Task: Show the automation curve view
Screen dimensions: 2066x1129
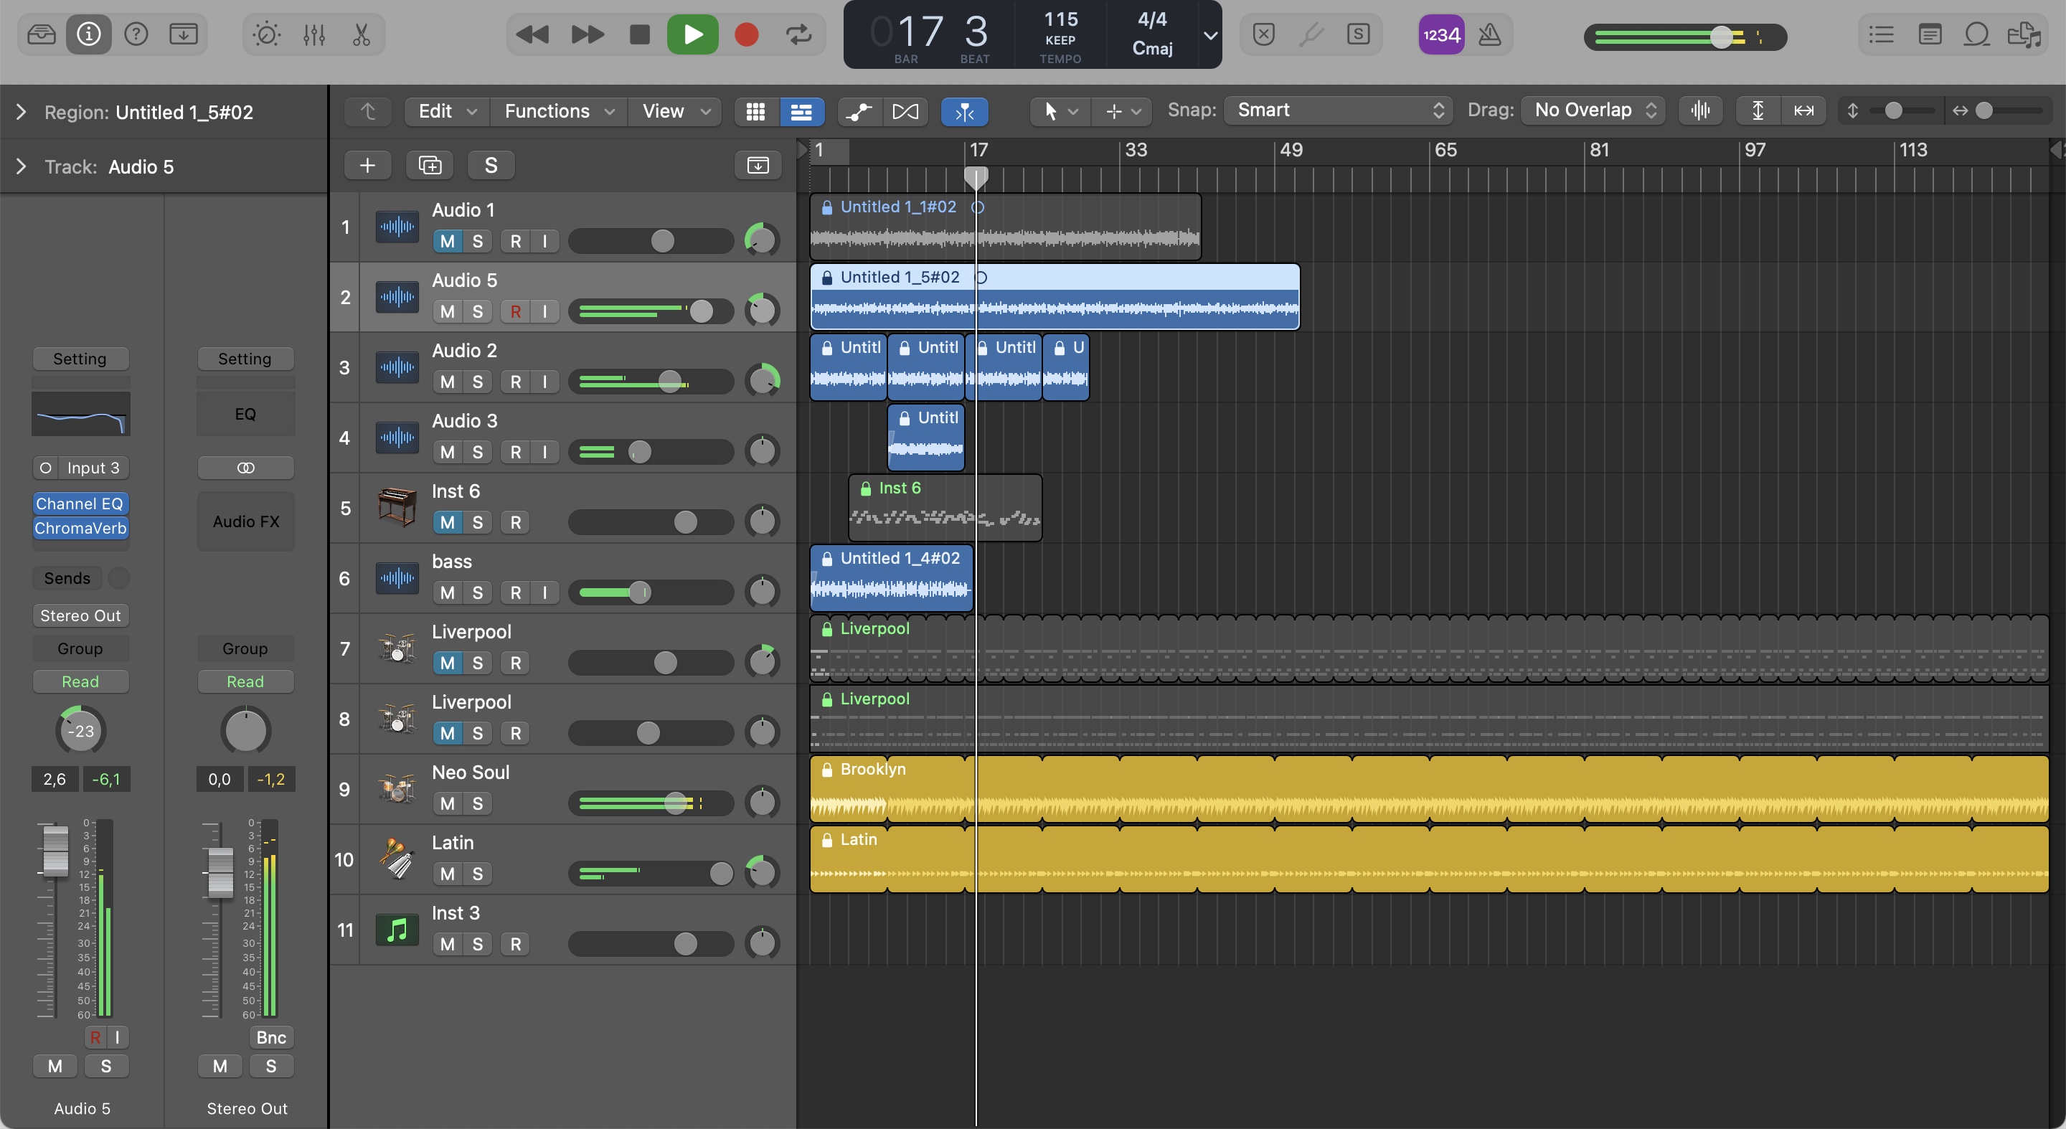Action: tap(859, 111)
